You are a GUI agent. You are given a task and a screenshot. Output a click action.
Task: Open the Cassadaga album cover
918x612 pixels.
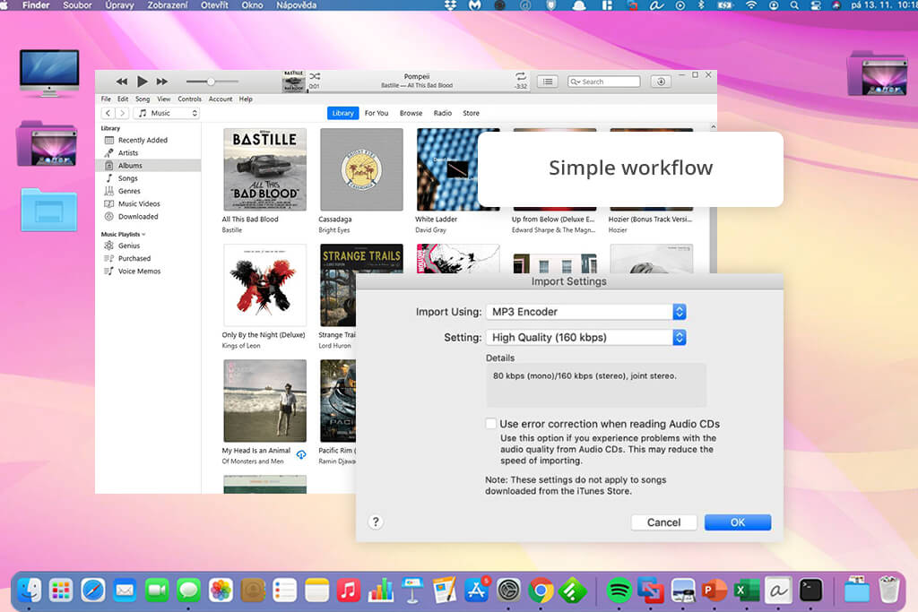[361, 169]
